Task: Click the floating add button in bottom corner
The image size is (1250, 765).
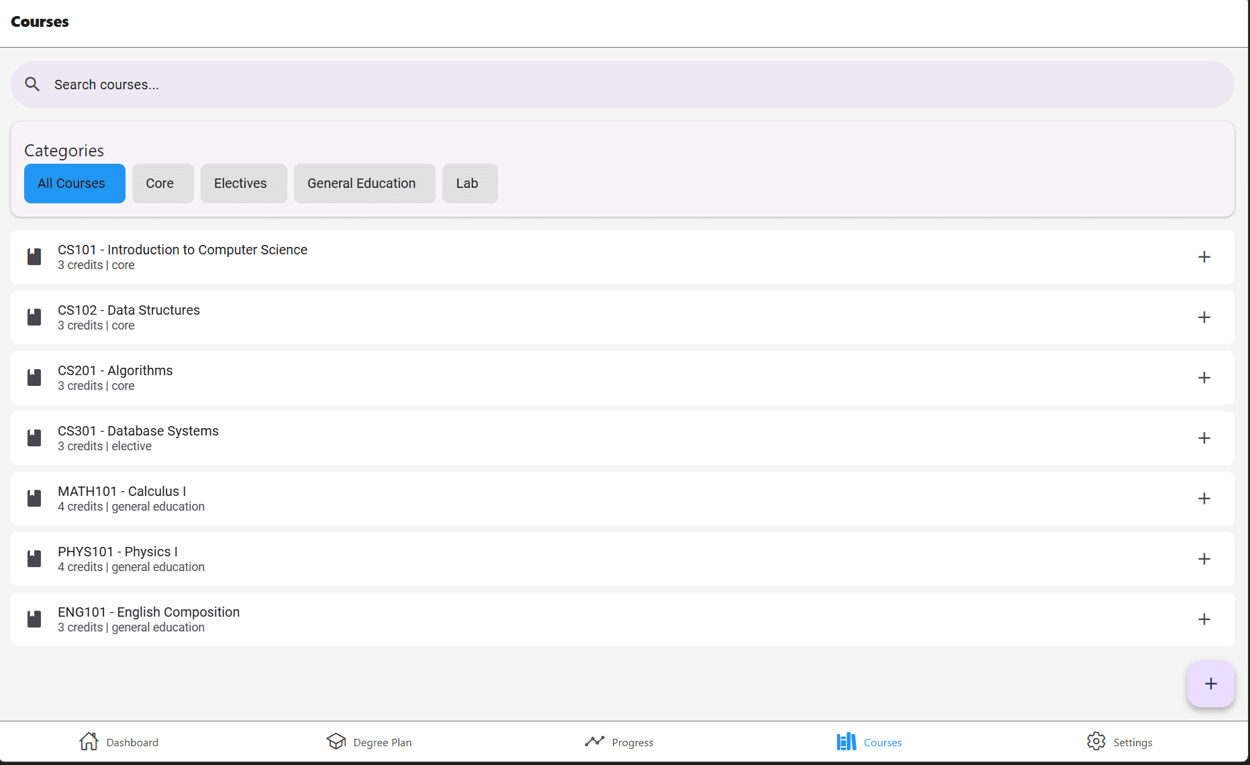Action: 1210,684
